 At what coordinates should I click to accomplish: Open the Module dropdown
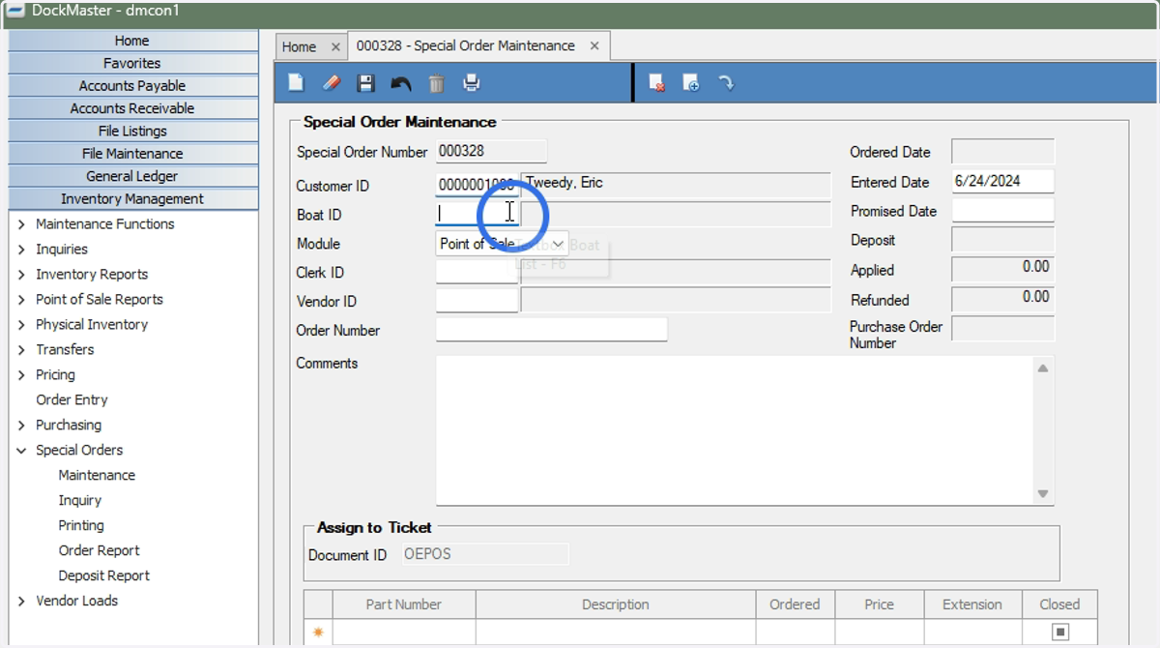pyautogui.click(x=558, y=245)
